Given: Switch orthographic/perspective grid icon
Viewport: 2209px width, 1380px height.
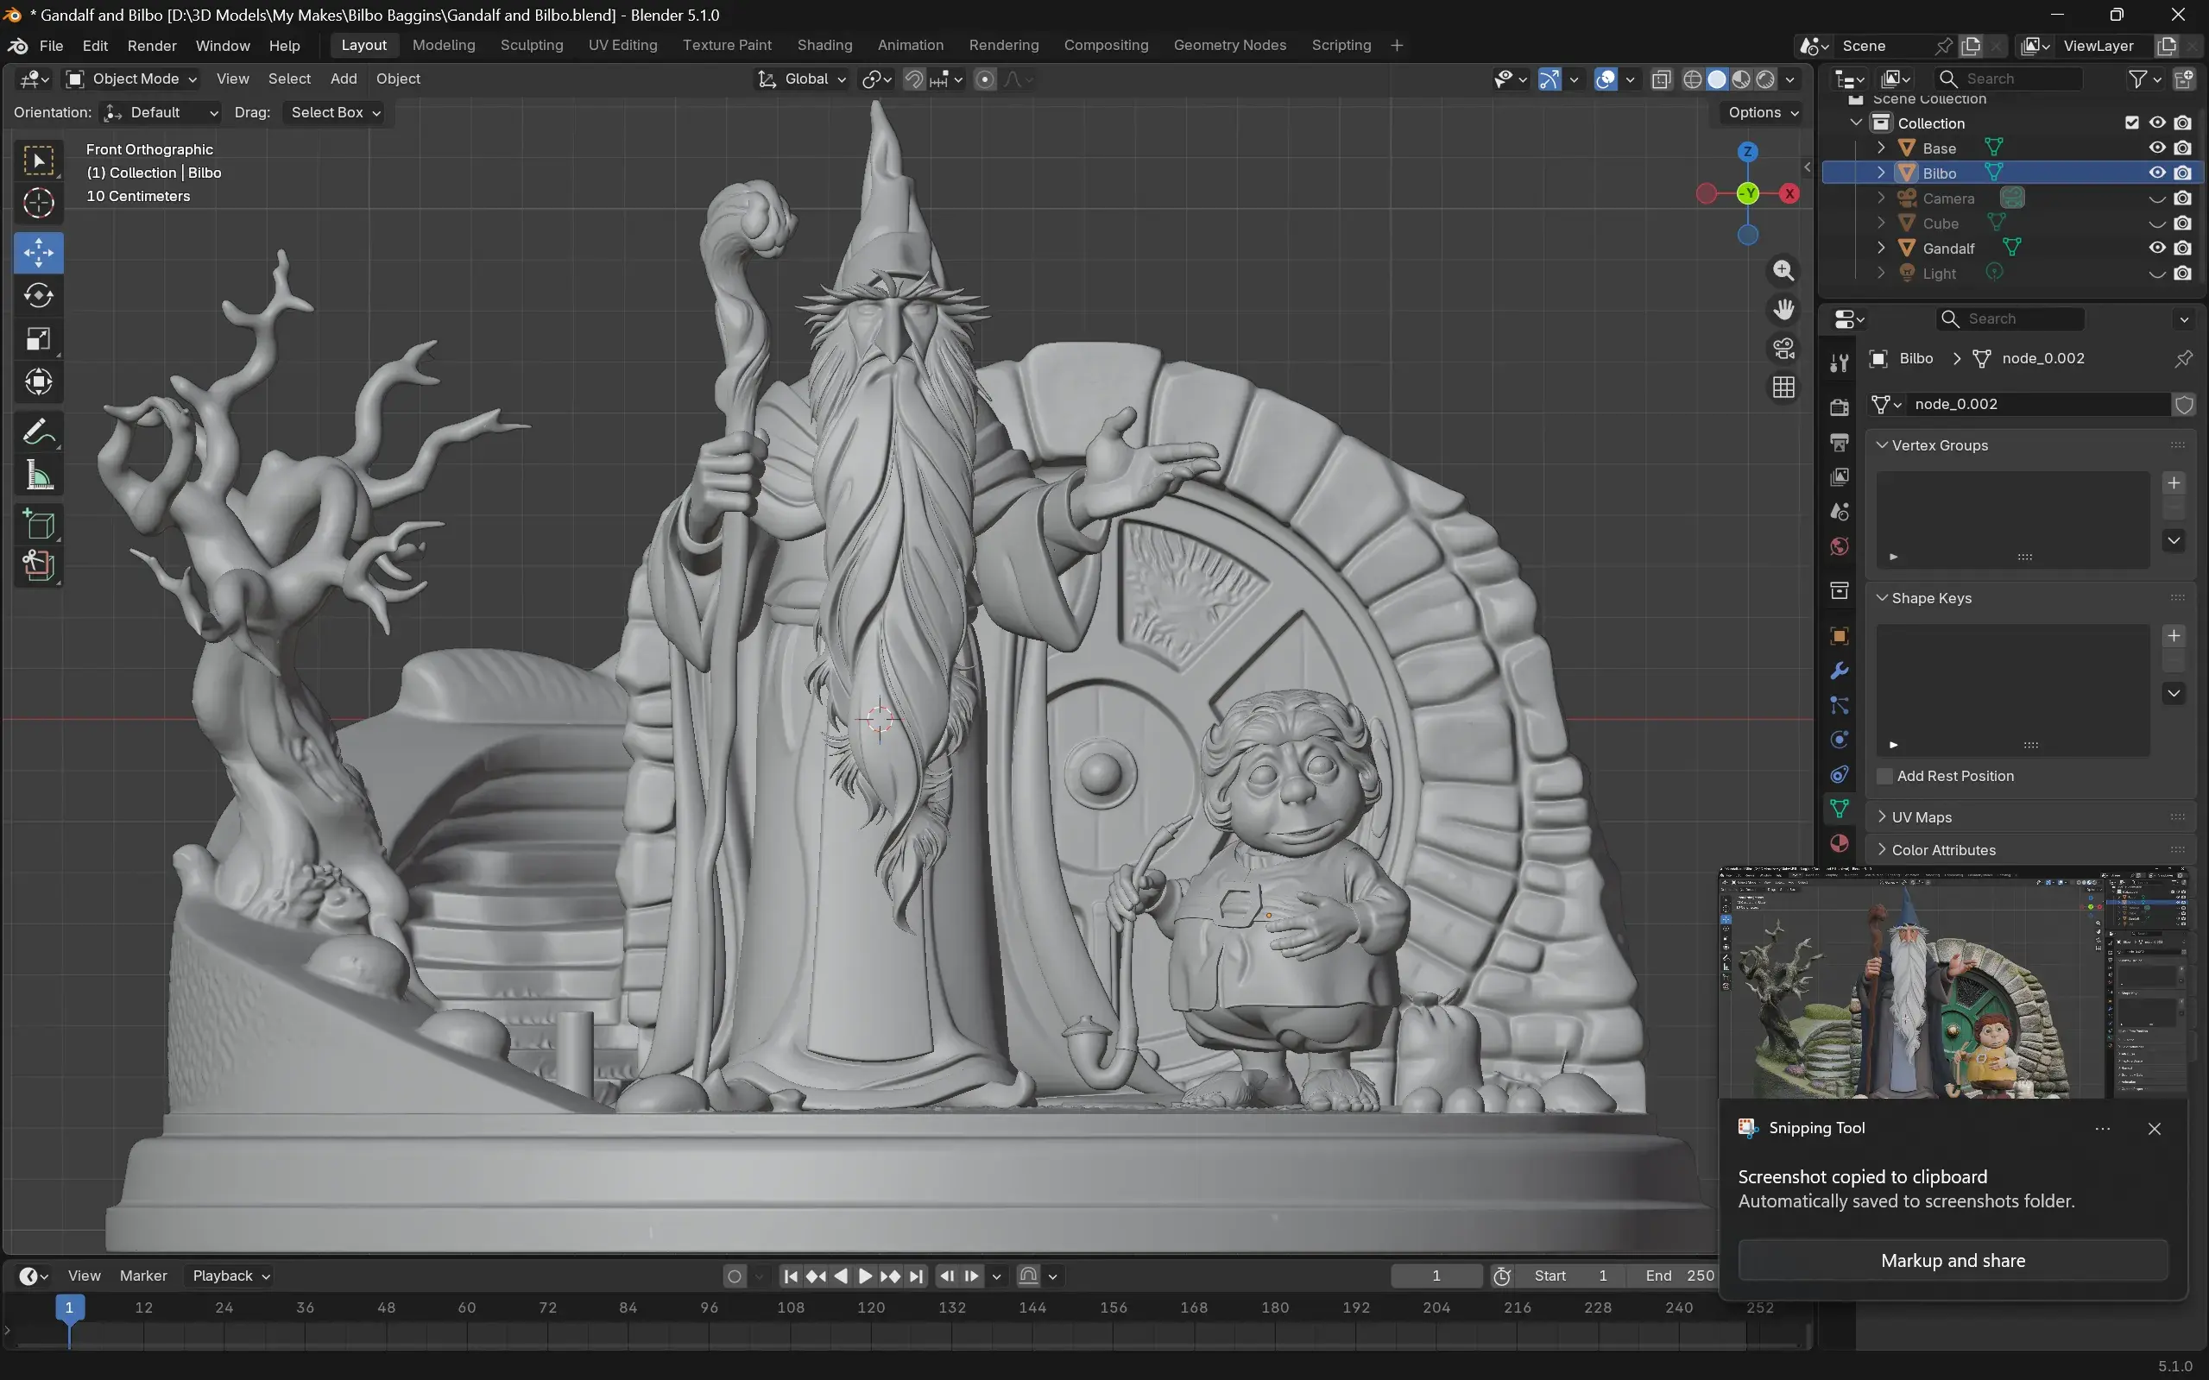Looking at the screenshot, I should pyautogui.click(x=1783, y=388).
